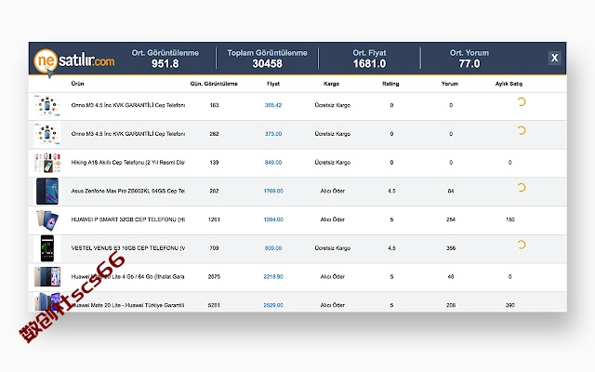Screen dimensions: 595x372
Task: Click the loading spinner in the 365.42 row
Action: pyautogui.click(x=522, y=101)
